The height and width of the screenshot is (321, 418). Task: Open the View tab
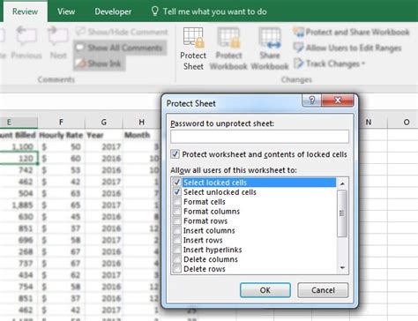coord(66,11)
